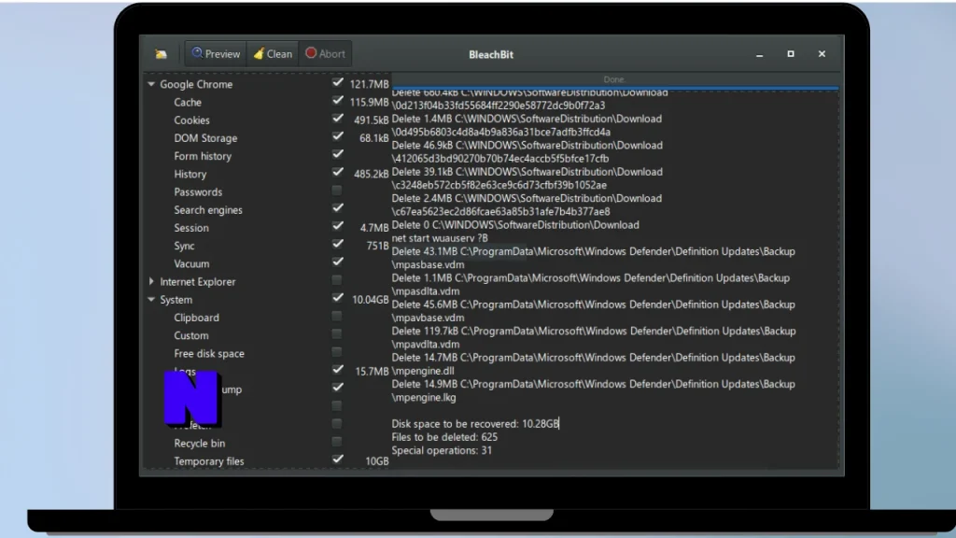Uncheck the History checkbox
This screenshot has width=956, height=538.
point(337,172)
